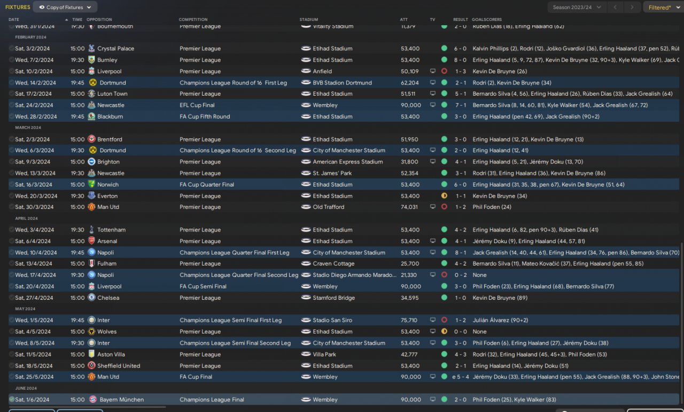The image size is (684, 412).
Task: Click the FA Cup Quarter Final competition text
Action: [x=207, y=184]
